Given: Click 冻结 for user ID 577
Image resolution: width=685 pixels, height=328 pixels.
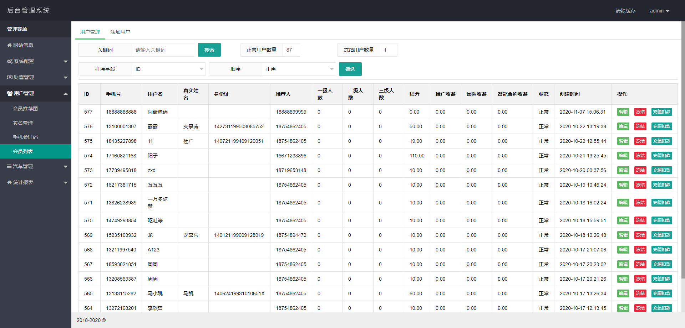Looking at the screenshot, I should click(640, 112).
